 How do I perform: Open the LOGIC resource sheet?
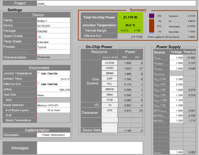[x=110, y=68]
